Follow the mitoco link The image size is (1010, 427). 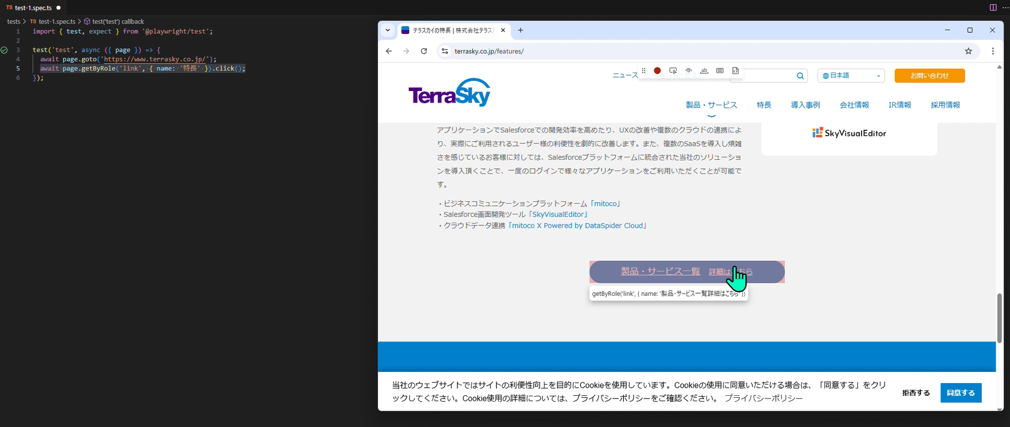click(605, 204)
